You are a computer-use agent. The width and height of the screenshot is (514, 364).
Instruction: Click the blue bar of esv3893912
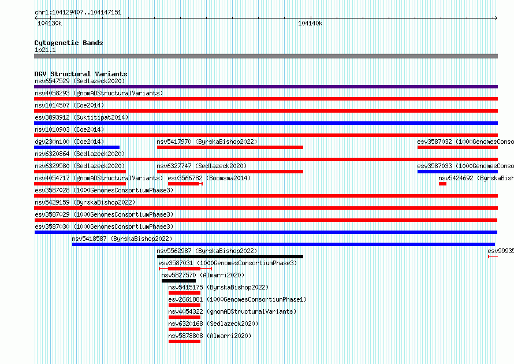point(266,123)
